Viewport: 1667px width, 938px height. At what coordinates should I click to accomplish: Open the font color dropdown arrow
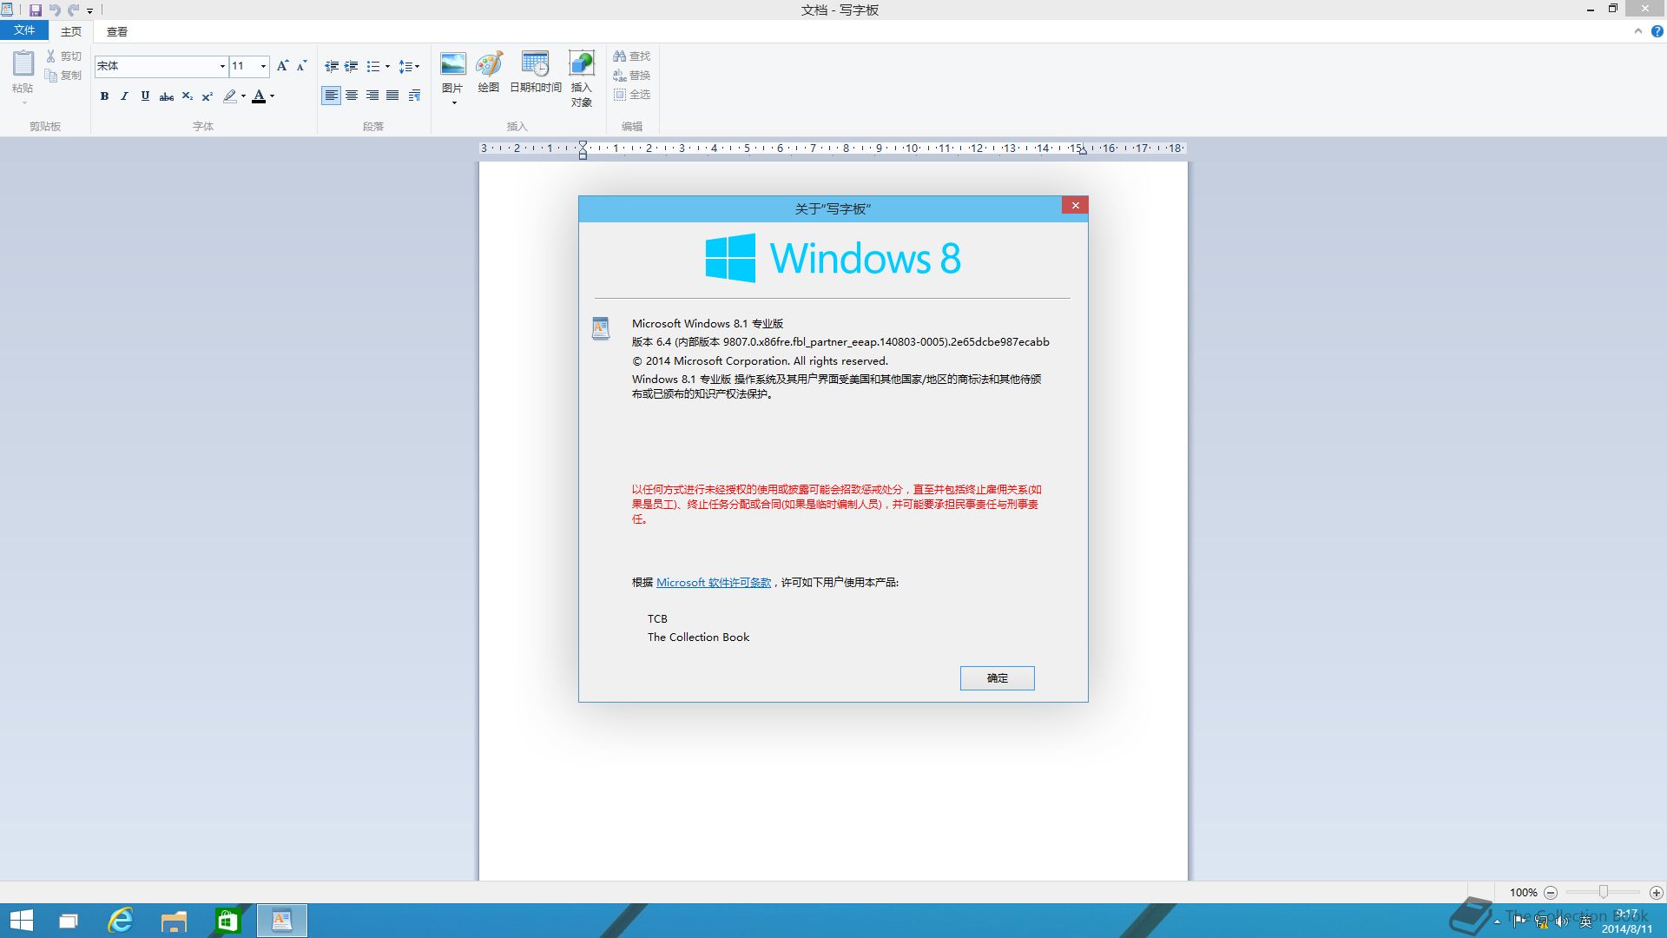pos(273,96)
